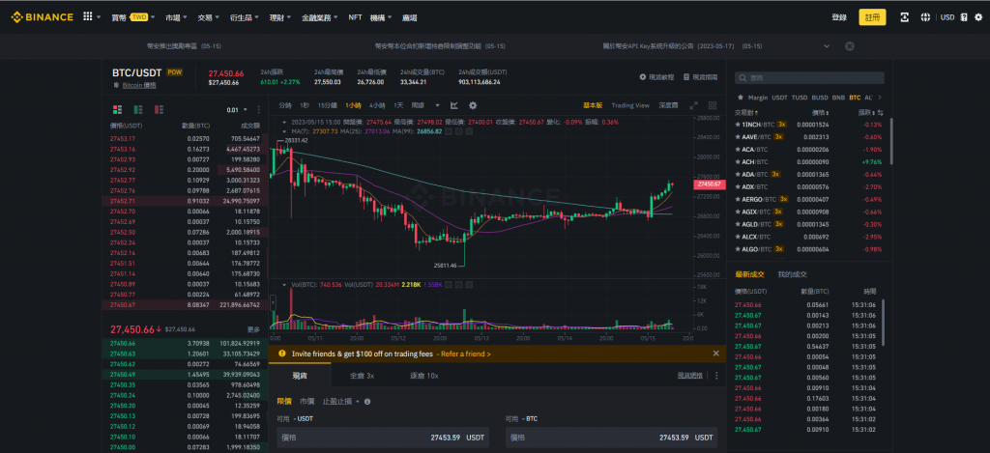Open the download app QR icon
This screenshot has width=990, height=453.
904,17
